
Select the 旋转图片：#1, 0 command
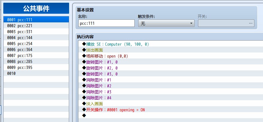pos(171,62)
